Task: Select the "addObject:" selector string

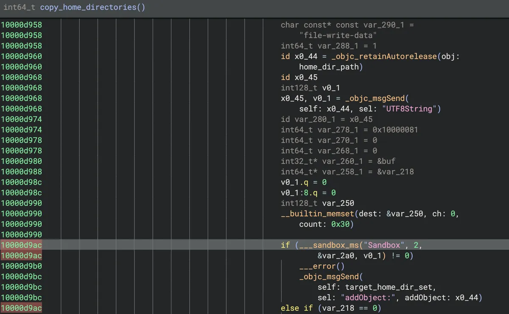Action: (372, 297)
